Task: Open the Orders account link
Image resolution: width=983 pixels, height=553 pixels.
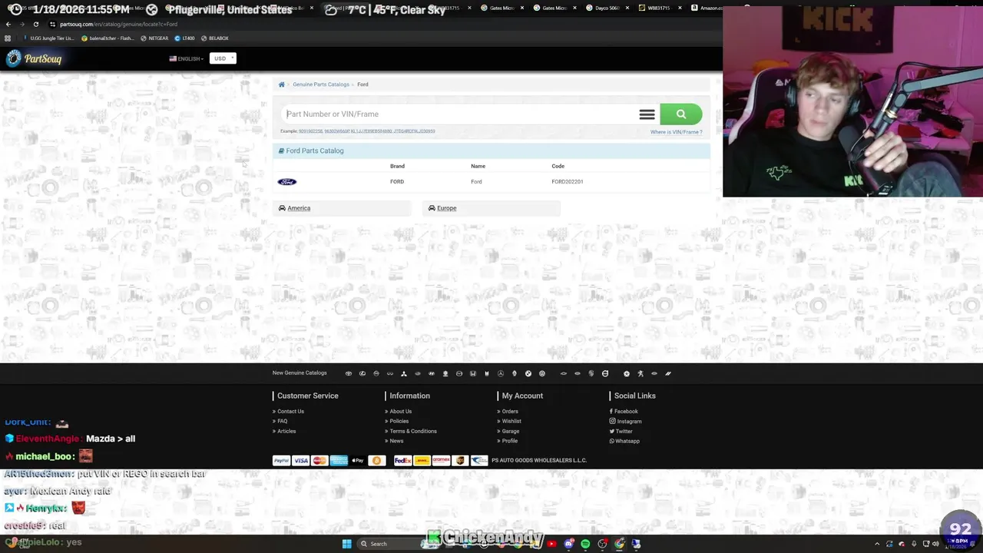Action: coord(509,412)
